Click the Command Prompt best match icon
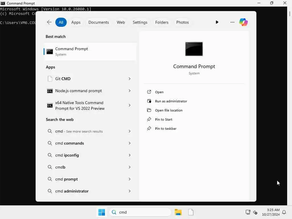 (x=50, y=52)
